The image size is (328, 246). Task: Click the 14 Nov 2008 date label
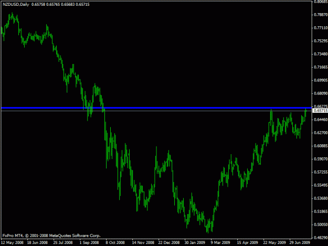(x=143, y=243)
